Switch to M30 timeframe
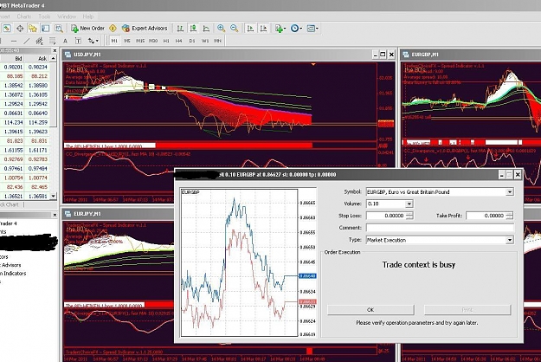Image resolution: width=541 pixels, height=362 pixels. tap(153, 41)
